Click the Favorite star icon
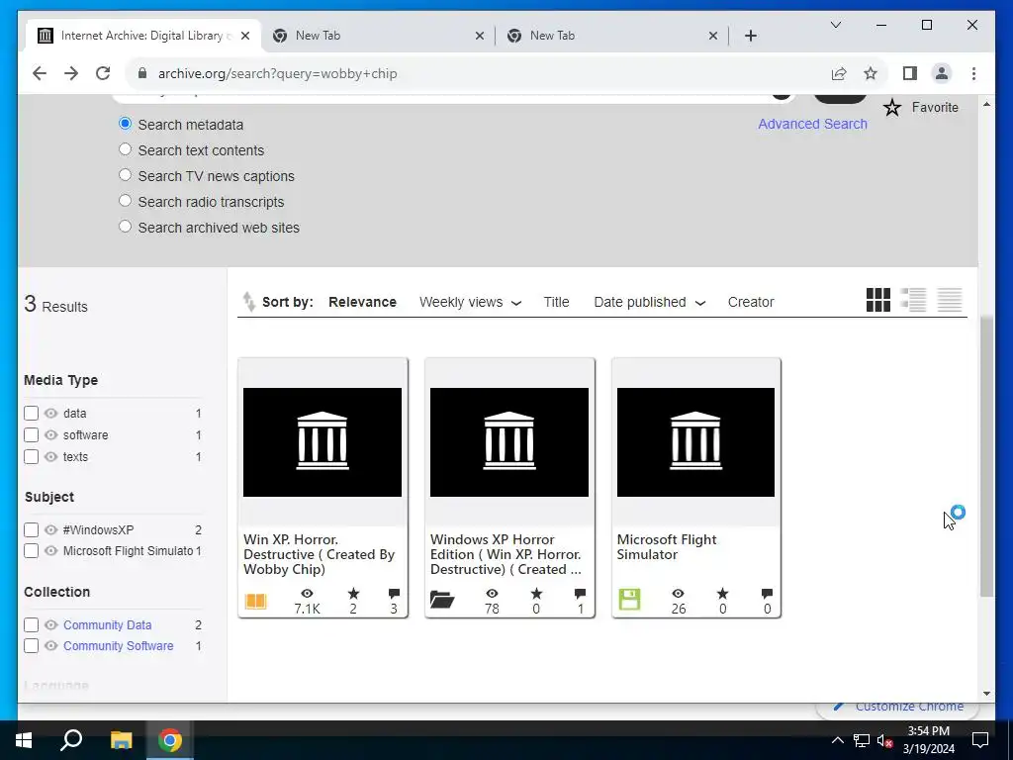This screenshot has width=1013, height=760. point(892,108)
